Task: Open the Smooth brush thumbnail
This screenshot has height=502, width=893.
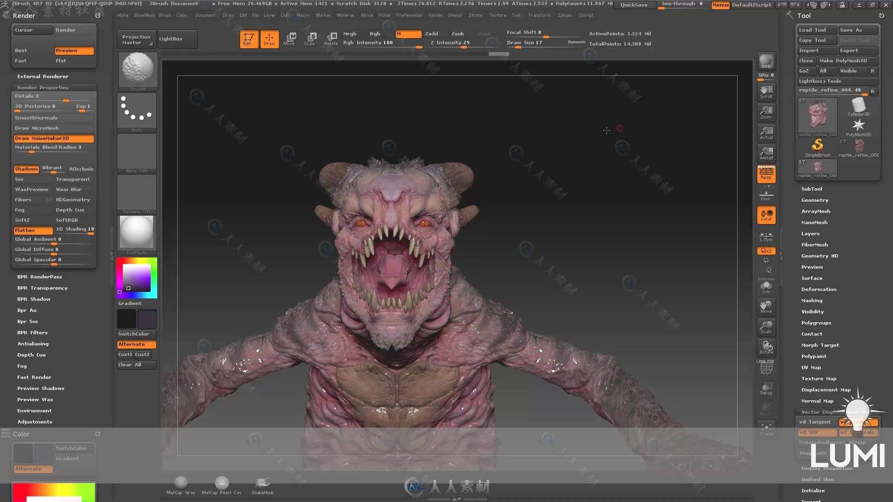Action: pos(138,71)
